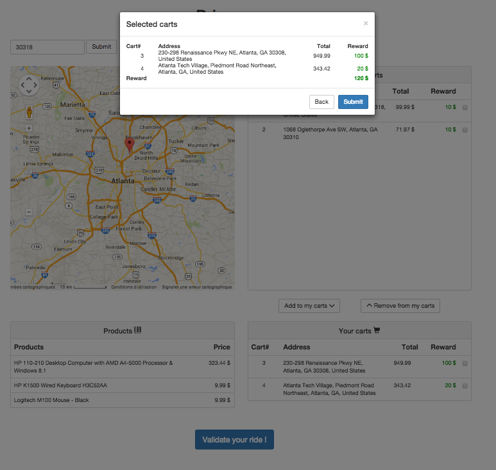The image size is (496, 470).
Task: Click 1068 Oglethorpe Ave SW address
Action: tap(330, 133)
